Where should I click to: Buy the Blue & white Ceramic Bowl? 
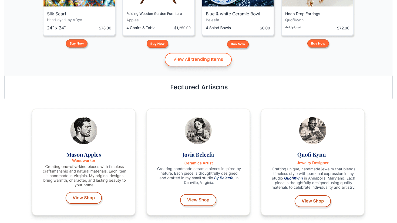[x=238, y=44]
